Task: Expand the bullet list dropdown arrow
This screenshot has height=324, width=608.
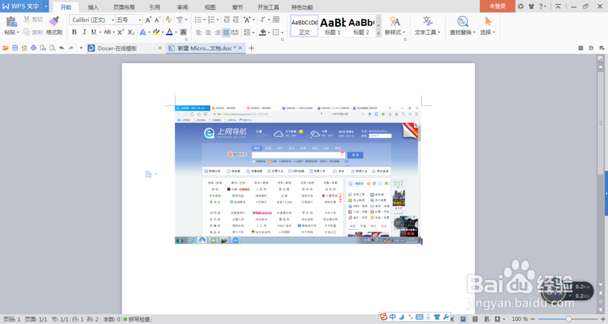Action: [x=204, y=20]
